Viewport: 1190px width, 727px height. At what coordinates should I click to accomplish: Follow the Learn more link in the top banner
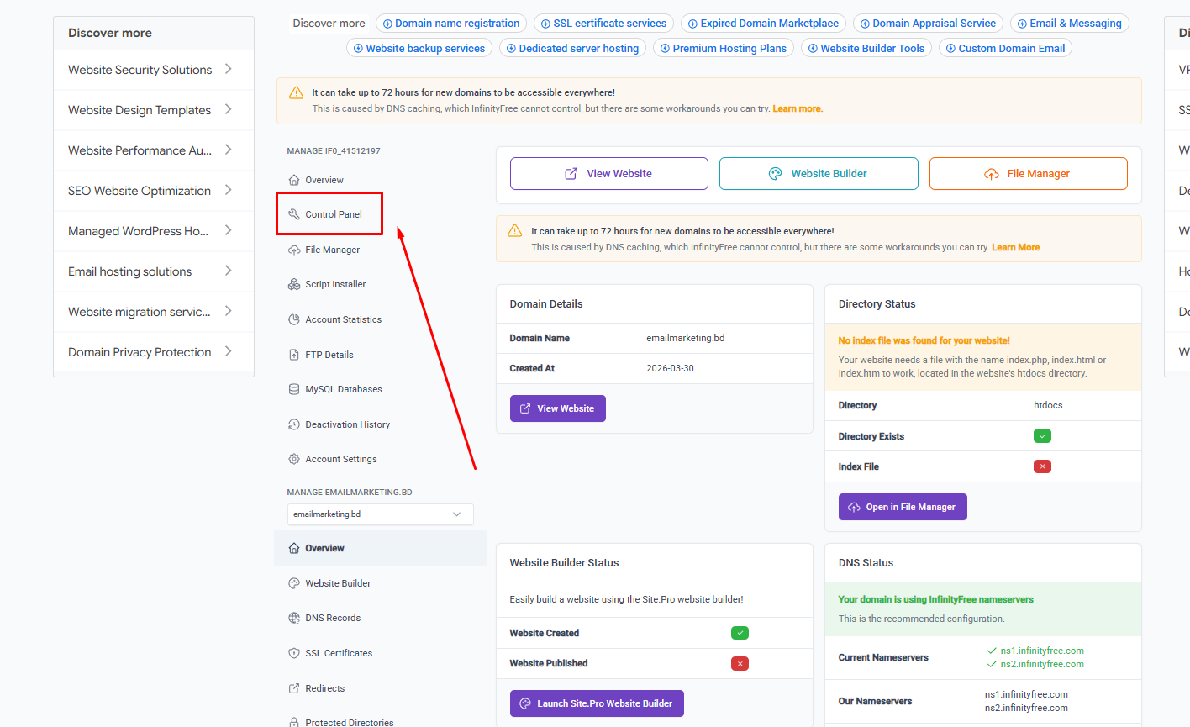(797, 108)
